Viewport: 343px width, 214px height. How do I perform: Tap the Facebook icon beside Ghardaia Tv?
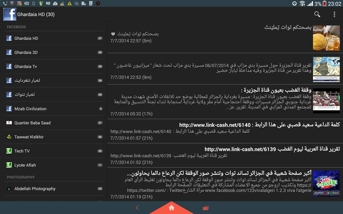pos(9,66)
